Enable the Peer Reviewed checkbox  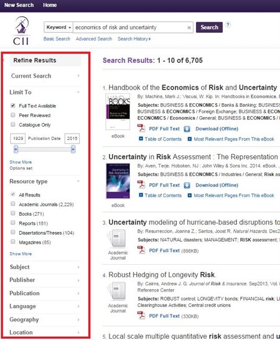pos(13,115)
